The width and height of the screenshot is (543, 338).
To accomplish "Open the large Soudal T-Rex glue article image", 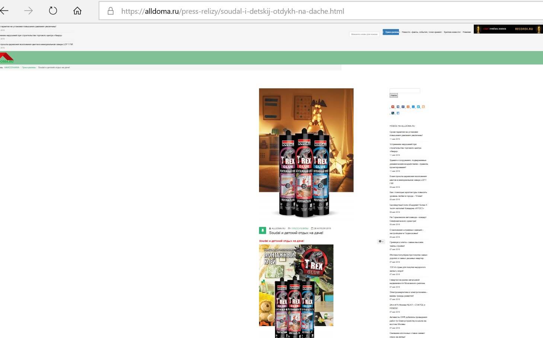I will point(306,153).
